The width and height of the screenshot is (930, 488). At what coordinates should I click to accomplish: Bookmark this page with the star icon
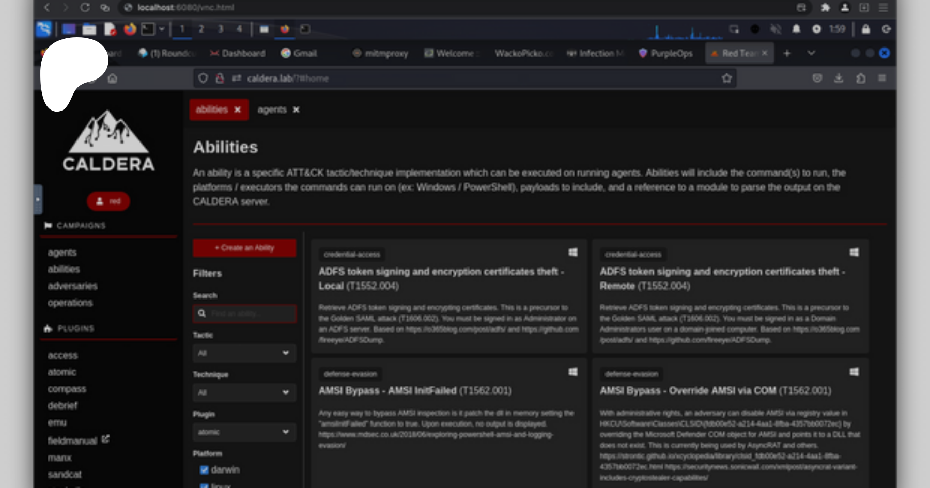[726, 78]
